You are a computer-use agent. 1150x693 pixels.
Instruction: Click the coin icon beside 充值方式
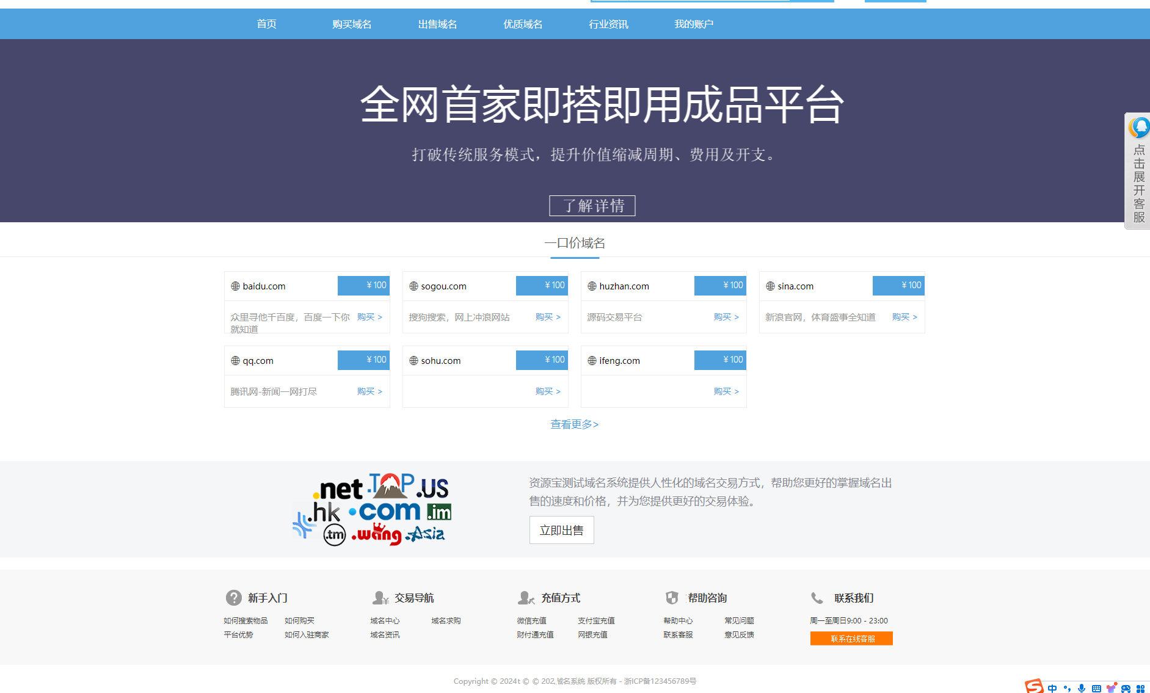[526, 598]
